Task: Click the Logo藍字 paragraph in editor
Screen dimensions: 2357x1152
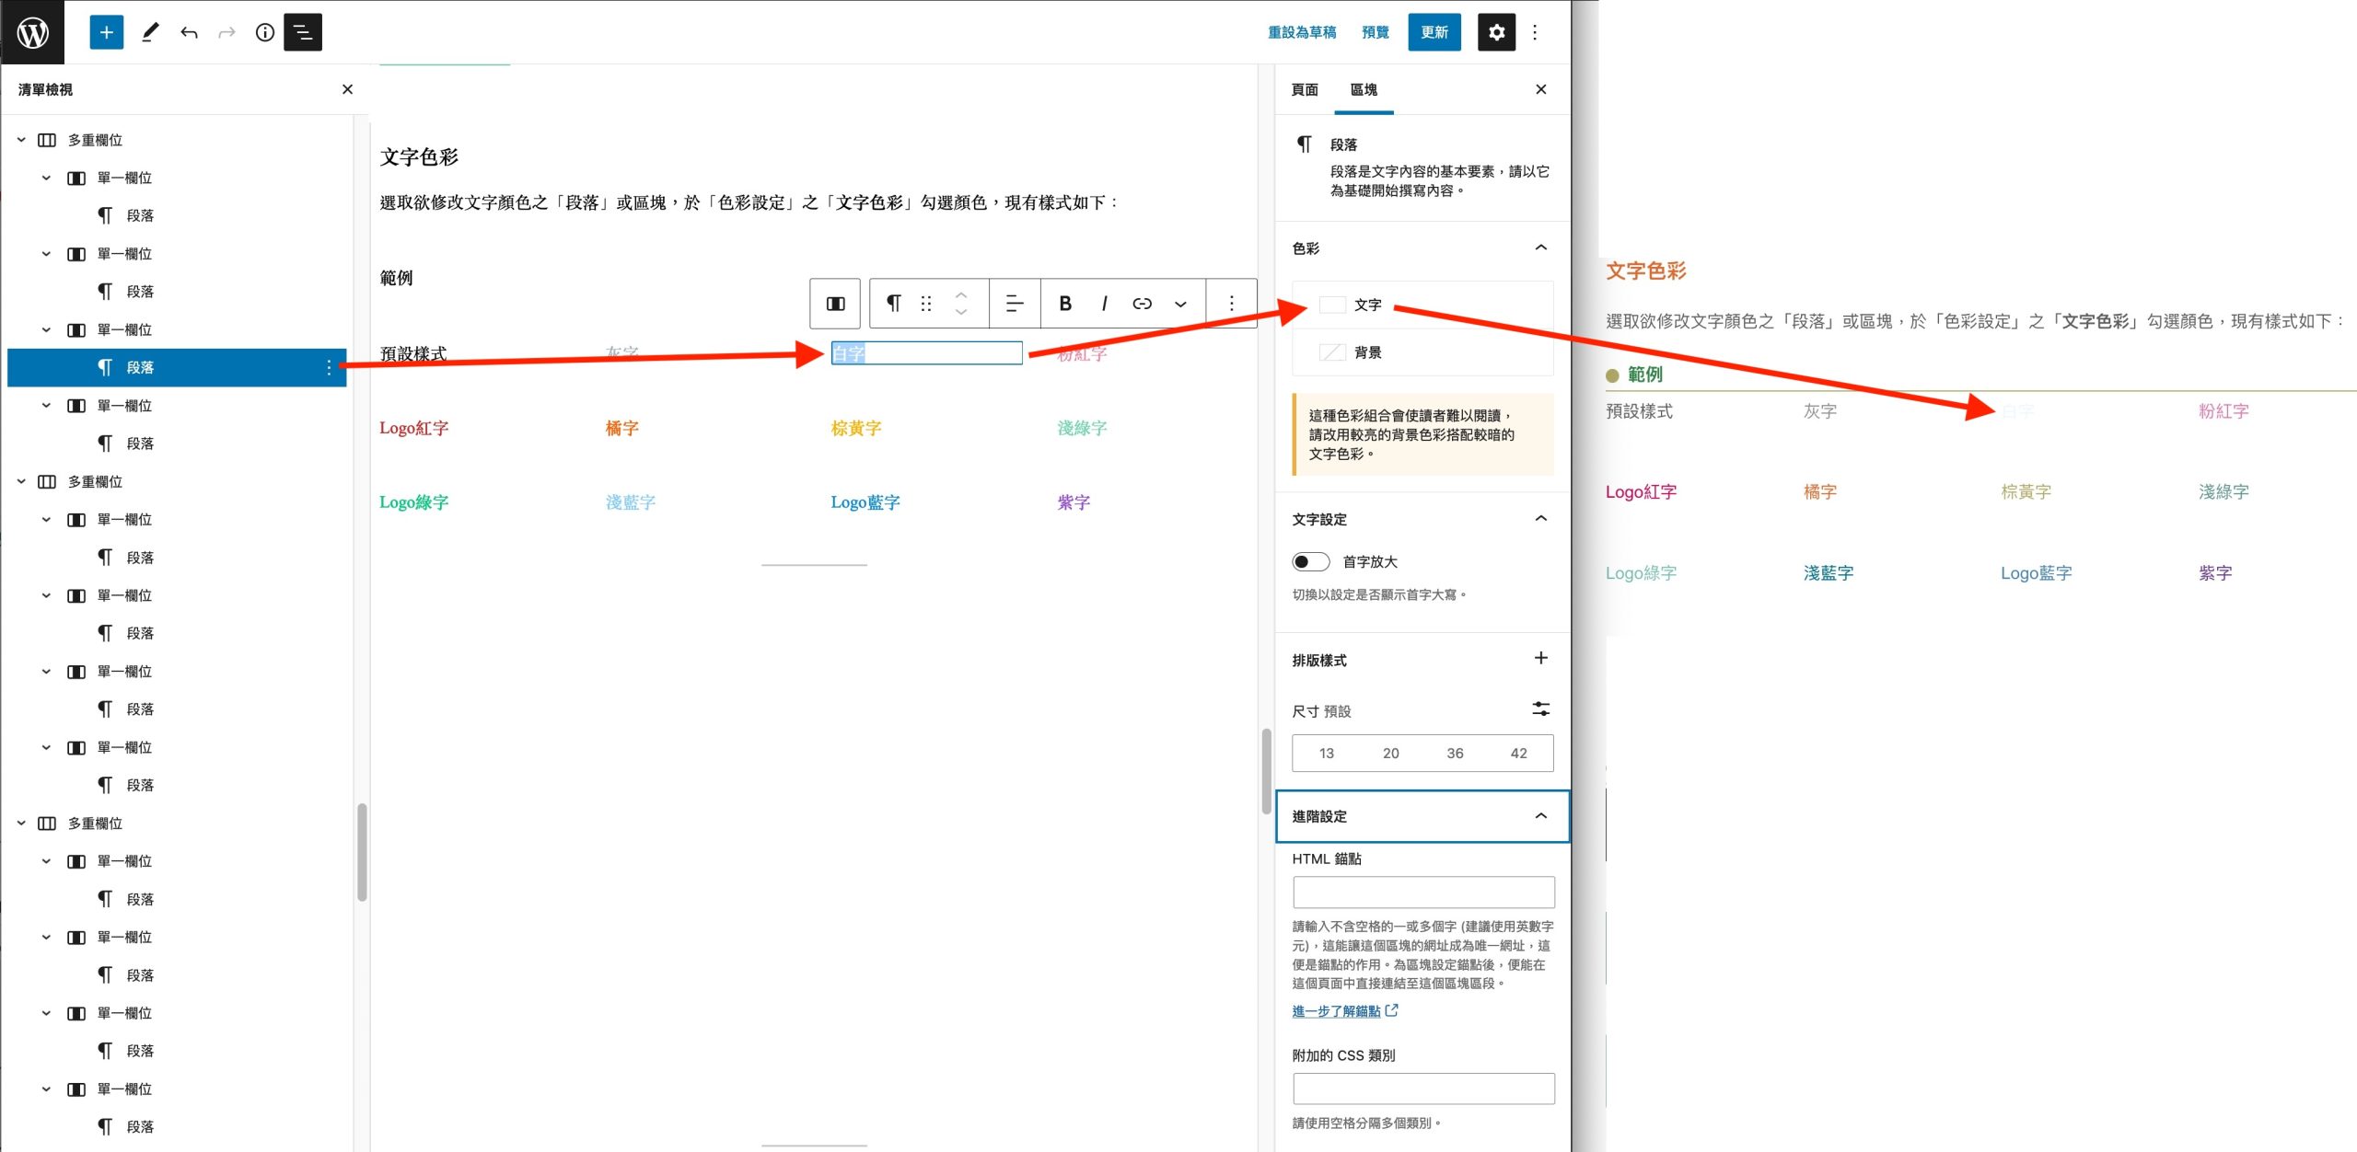Action: [865, 502]
